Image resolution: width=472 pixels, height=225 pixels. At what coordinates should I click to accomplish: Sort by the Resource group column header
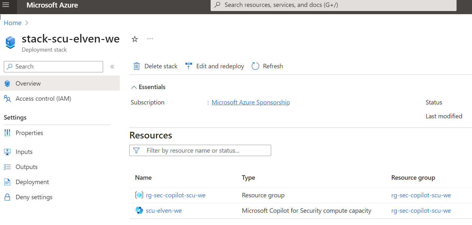point(413,177)
